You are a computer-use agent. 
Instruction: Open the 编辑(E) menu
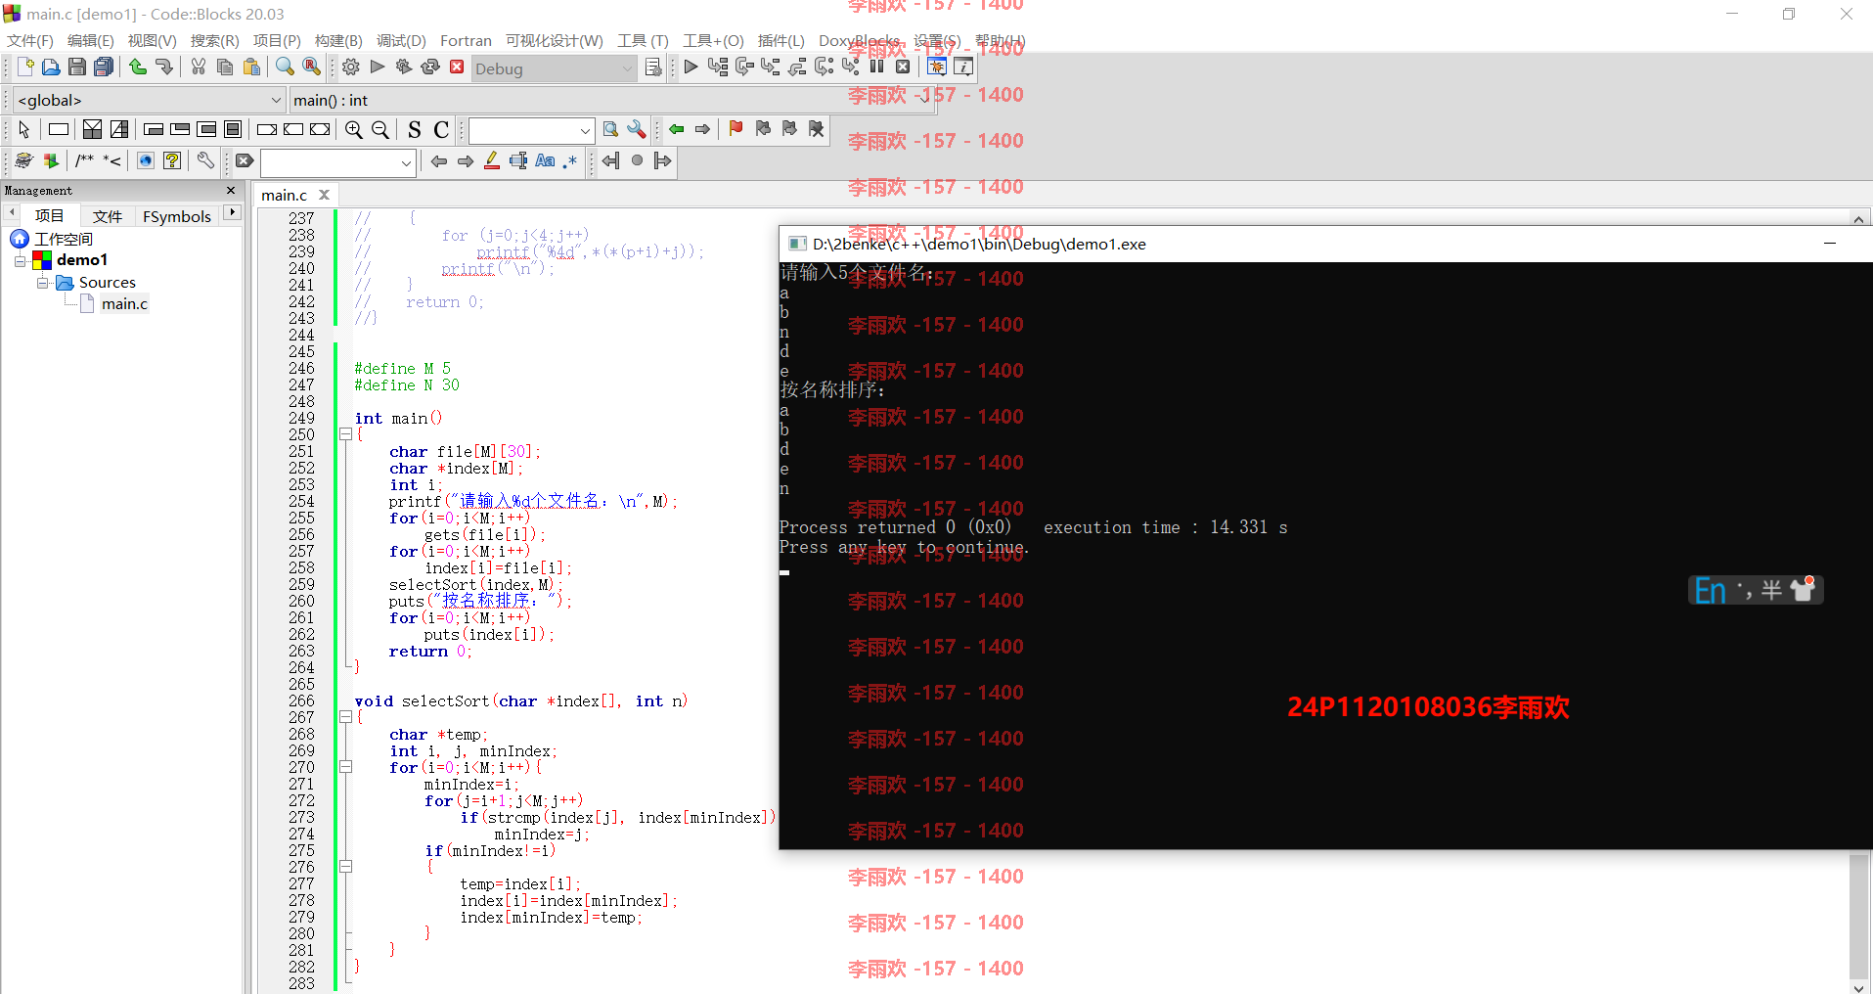[x=90, y=40]
